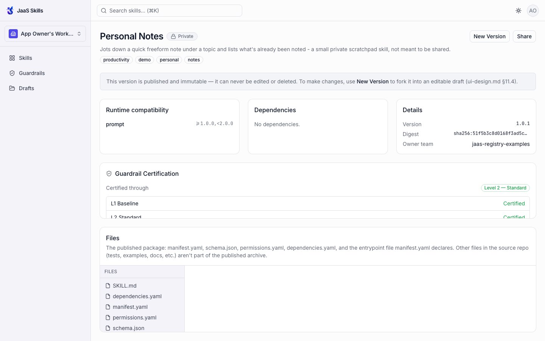
Task: Click the JaaS Skills logo icon
Action: (10, 11)
